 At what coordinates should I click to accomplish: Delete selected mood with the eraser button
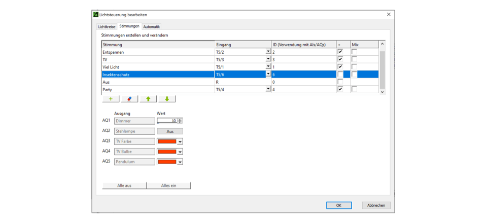129,99
